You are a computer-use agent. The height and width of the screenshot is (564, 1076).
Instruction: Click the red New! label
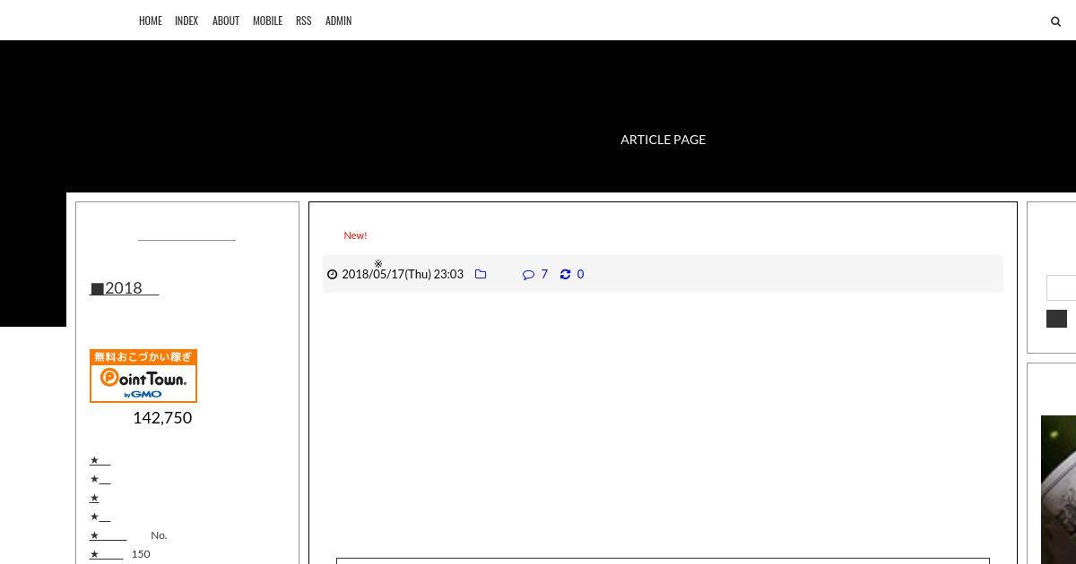click(x=355, y=235)
